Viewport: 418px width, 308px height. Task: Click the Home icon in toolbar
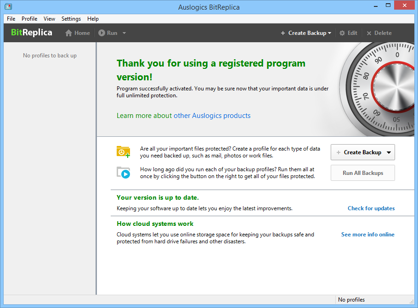[x=69, y=33]
